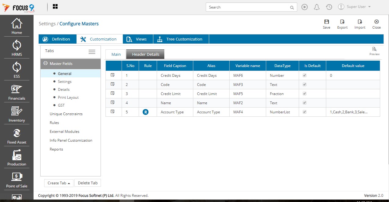Click the edit icon for Credit Days row

point(112,75)
